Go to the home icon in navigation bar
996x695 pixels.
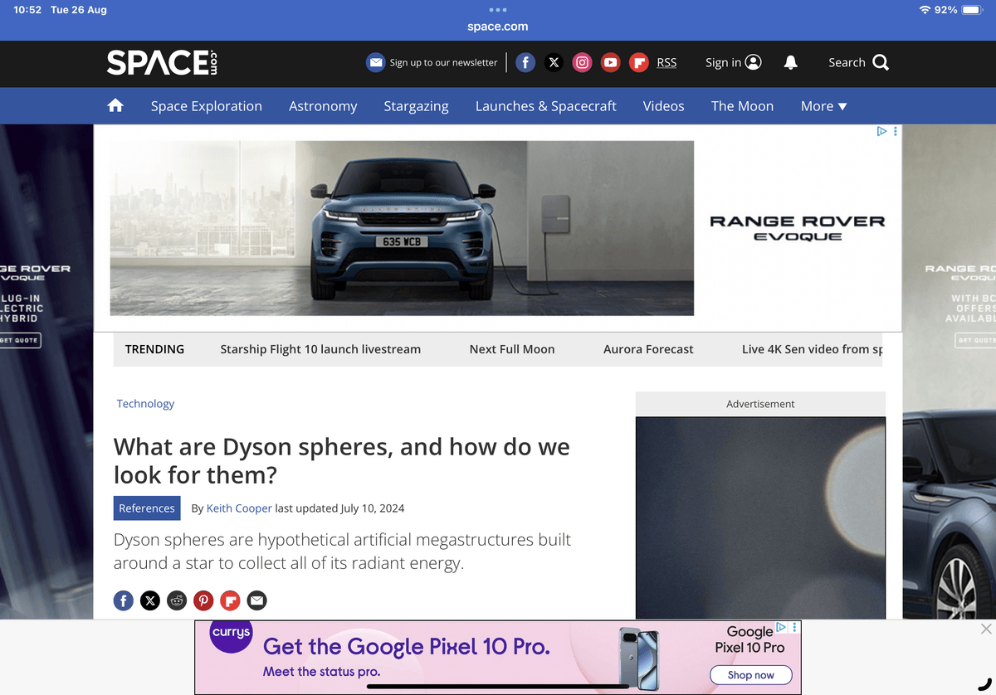pos(115,105)
